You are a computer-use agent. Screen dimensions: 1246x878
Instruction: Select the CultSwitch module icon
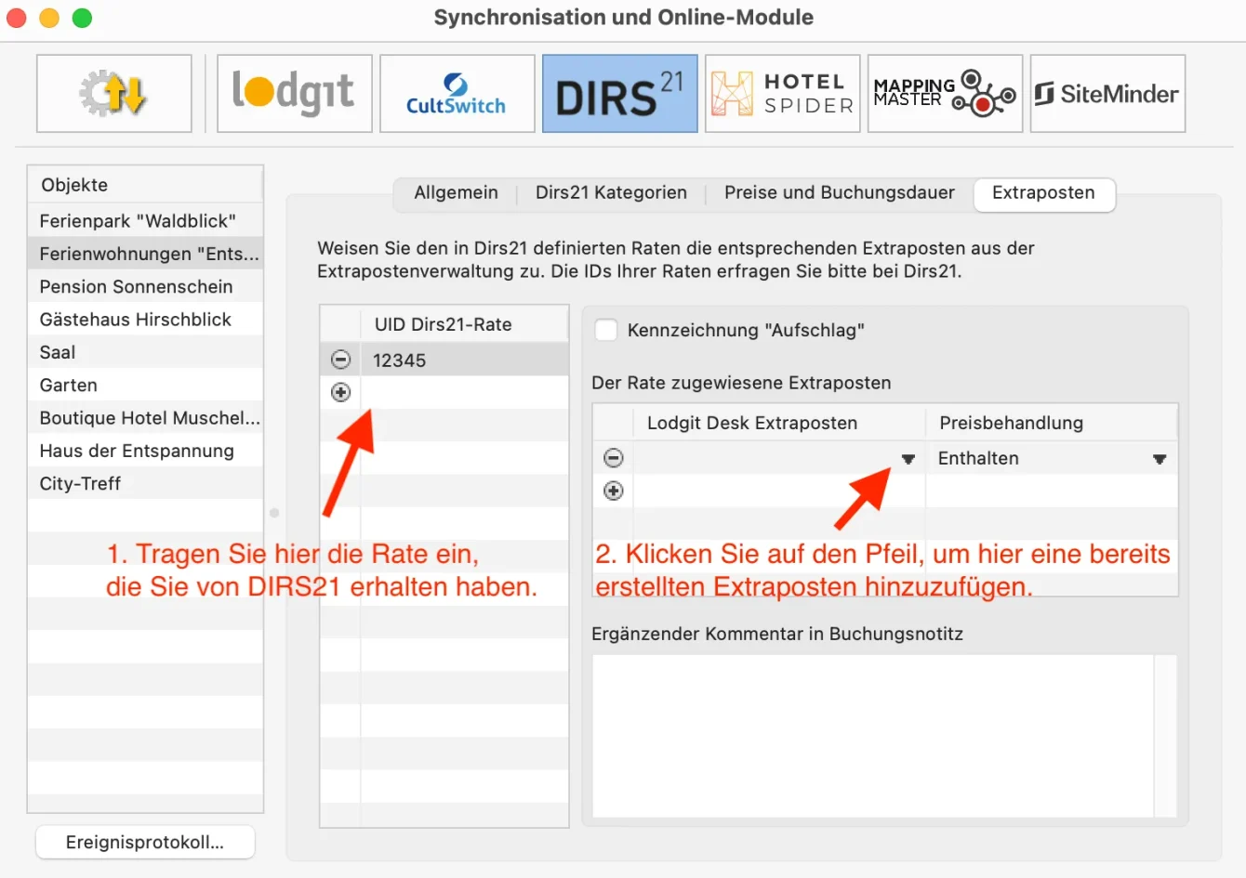click(457, 94)
